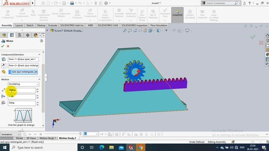This screenshot has width=269, height=151.
Task: Open Options gear icon
Action: click(106, 3)
